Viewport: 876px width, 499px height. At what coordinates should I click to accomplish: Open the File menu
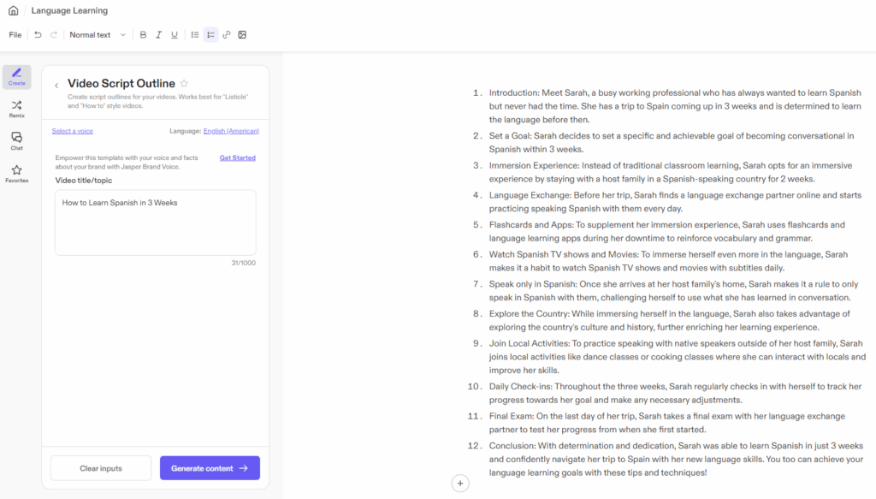[15, 35]
